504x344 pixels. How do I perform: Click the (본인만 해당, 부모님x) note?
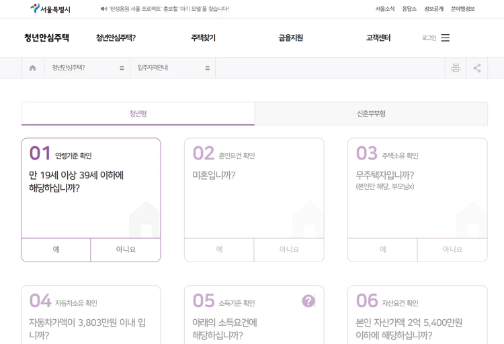coord(385,186)
